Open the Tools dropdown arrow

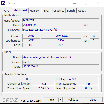click(x=61, y=100)
